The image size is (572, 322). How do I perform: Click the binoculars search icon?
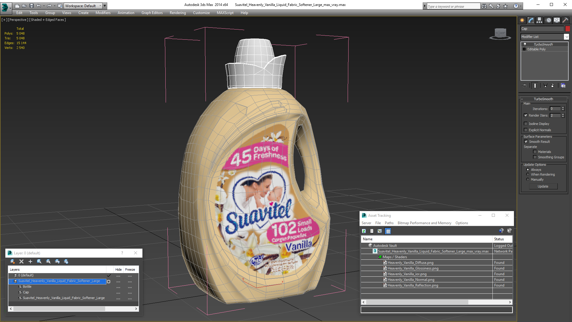[x=484, y=6]
